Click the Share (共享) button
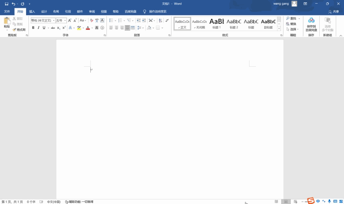The height and width of the screenshot is (204, 344). coord(333,11)
